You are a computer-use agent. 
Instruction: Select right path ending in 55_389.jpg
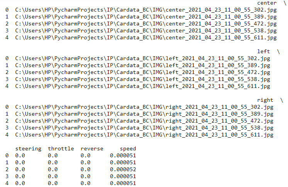pyautogui.click(x=144, y=114)
